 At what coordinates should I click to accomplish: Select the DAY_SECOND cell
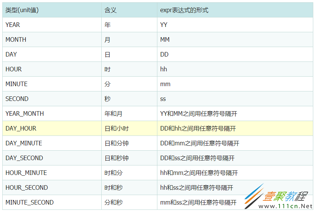pyautogui.click(x=52, y=158)
